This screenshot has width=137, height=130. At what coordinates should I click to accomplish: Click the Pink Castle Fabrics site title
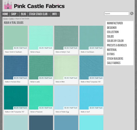pyautogui.click(x=39, y=6)
